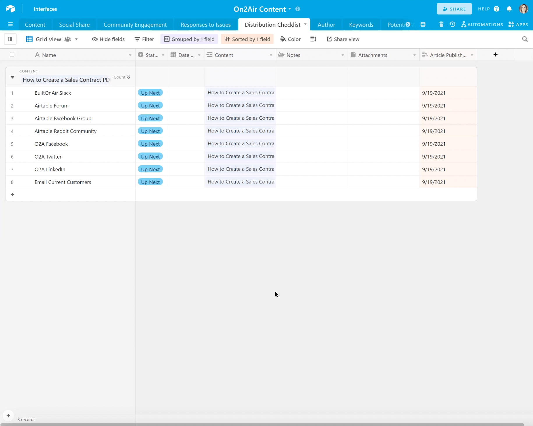
Task: Select the O2A LinkedIn record name
Action: tap(50, 169)
